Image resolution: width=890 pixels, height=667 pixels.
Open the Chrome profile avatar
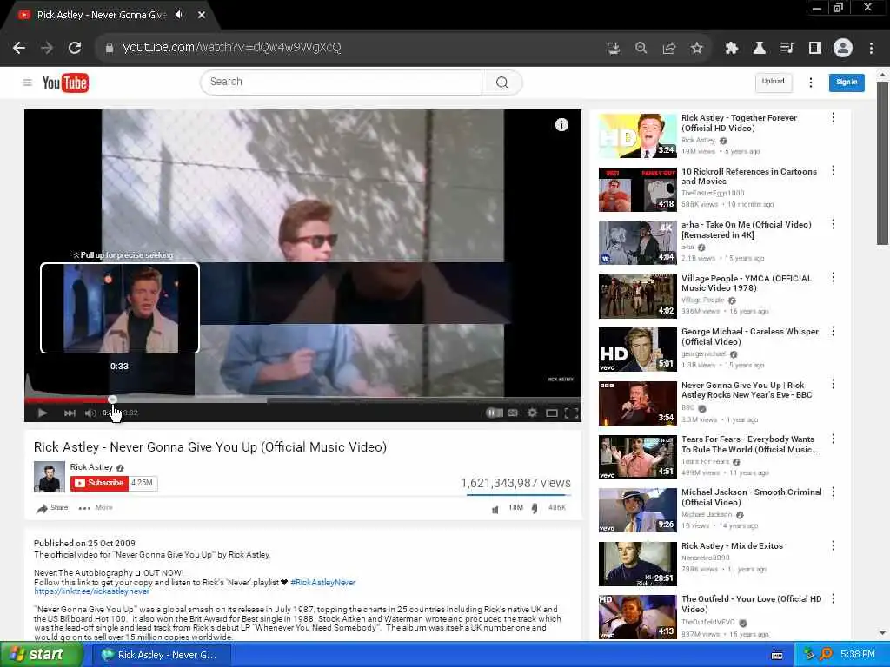[843, 49]
